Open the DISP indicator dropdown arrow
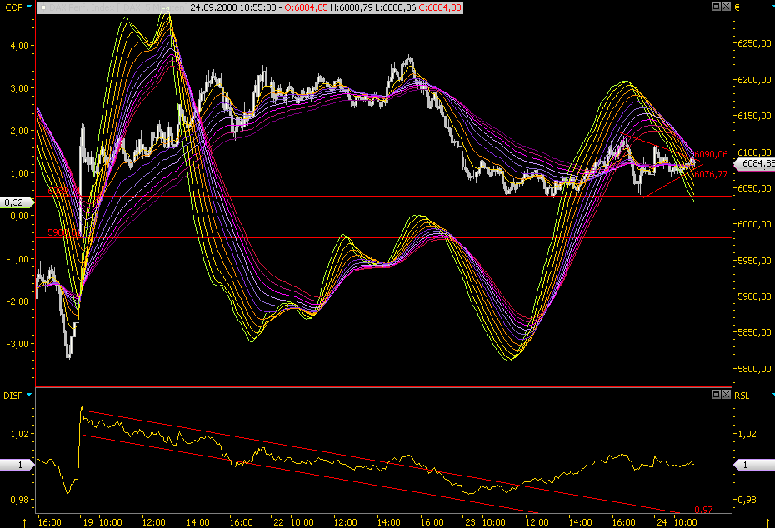The height and width of the screenshot is (528, 775). 29,395
